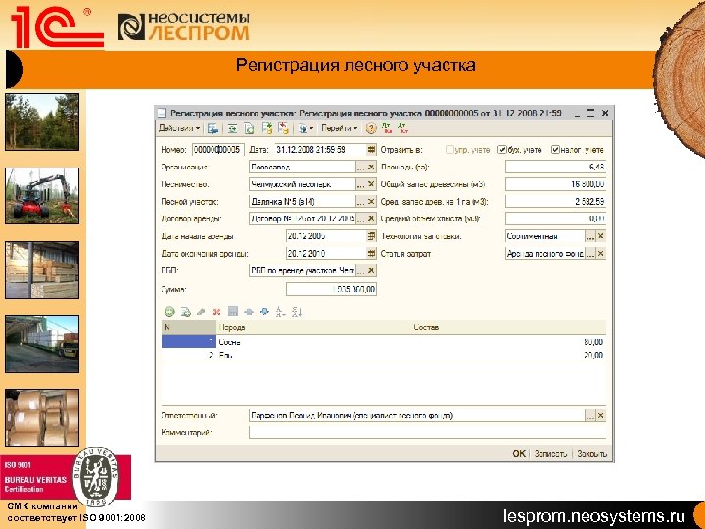705x529 pixels.
Task: Click the pencil edit row icon
Action: click(x=201, y=312)
